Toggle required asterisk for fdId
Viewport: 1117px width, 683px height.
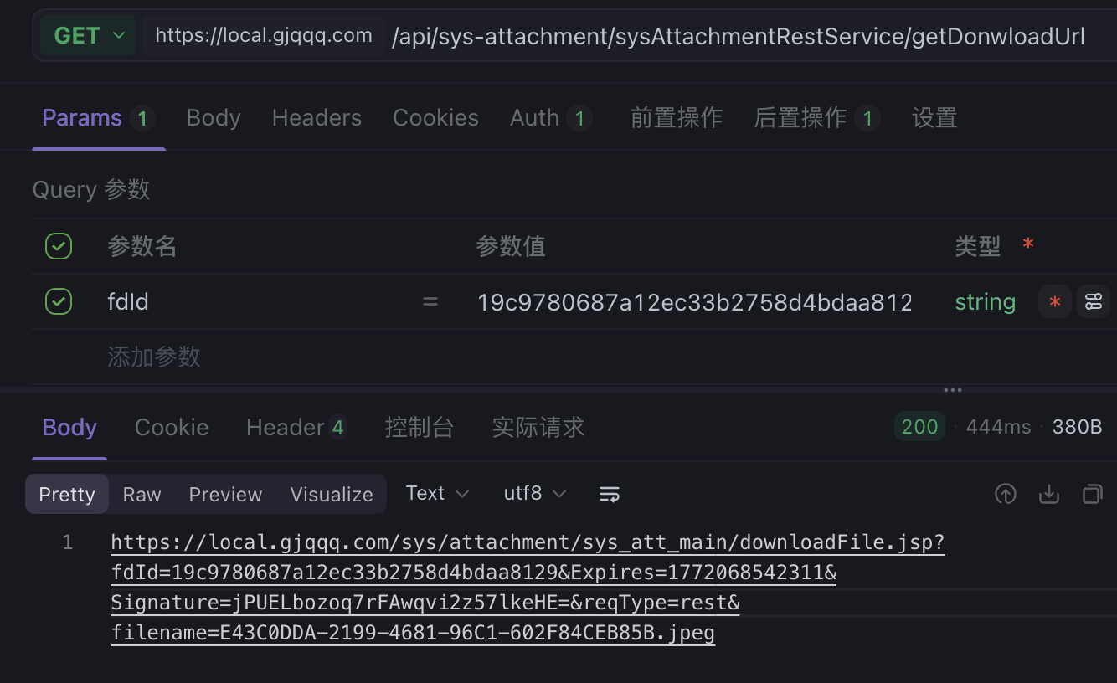tap(1054, 302)
